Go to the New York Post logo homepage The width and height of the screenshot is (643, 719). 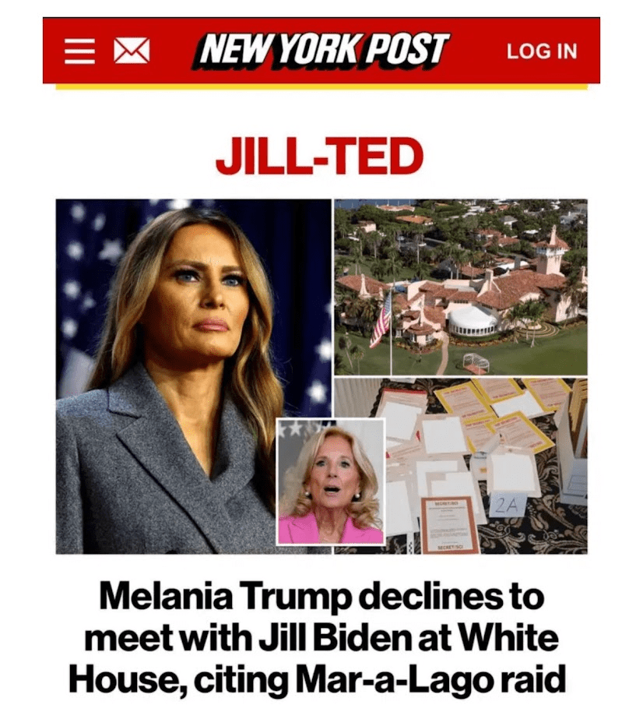[324, 50]
